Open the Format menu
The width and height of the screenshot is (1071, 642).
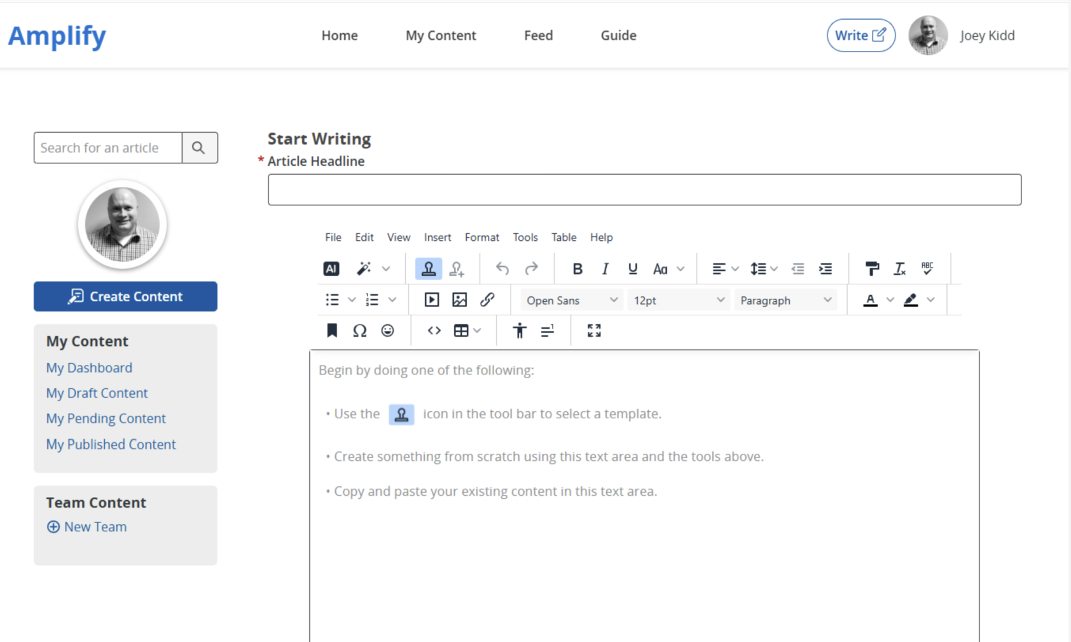[481, 237]
